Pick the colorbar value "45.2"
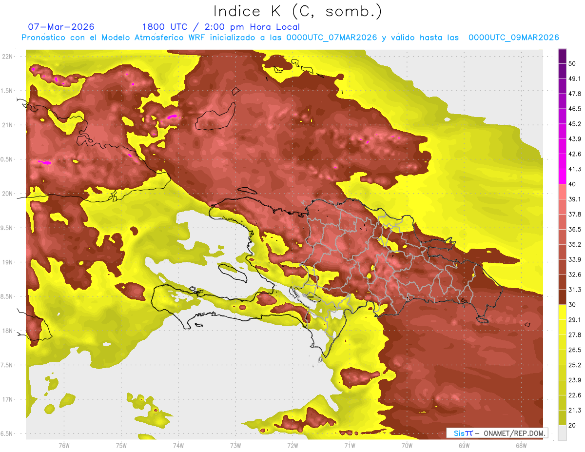This screenshot has height=452, width=585. click(575, 124)
